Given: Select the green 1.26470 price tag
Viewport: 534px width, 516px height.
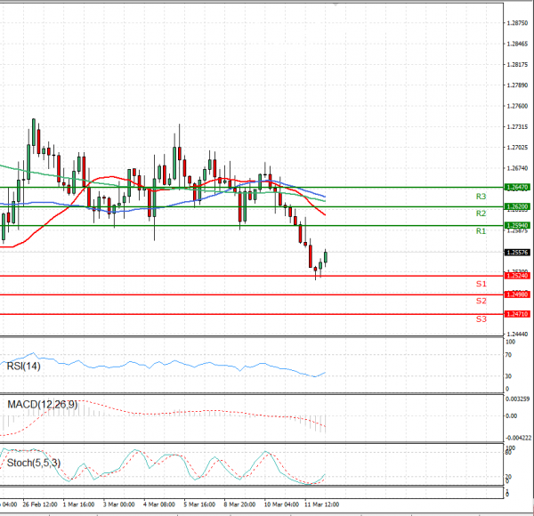Looking at the screenshot, I should tap(517, 187).
